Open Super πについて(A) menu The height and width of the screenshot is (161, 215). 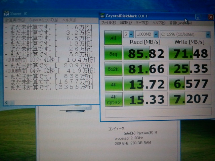point(44,20)
